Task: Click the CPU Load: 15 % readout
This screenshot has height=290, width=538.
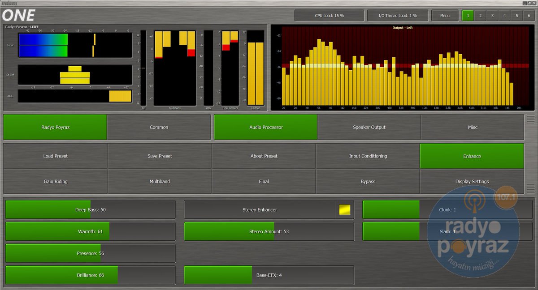Action: pos(329,16)
